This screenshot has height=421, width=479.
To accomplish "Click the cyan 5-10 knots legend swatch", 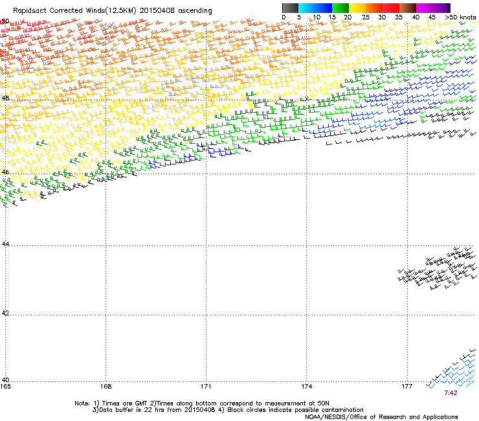I will [x=307, y=8].
